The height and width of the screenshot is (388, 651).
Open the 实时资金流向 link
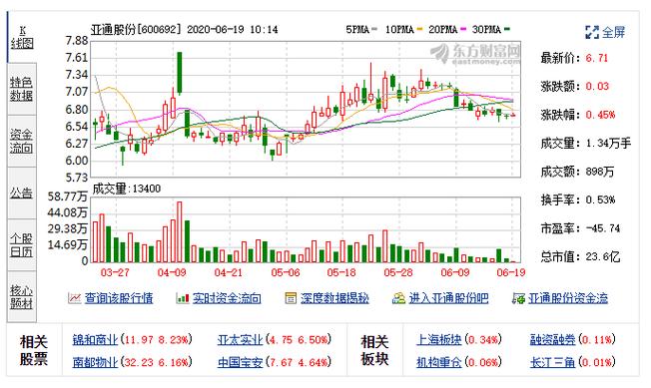coord(227,298)
